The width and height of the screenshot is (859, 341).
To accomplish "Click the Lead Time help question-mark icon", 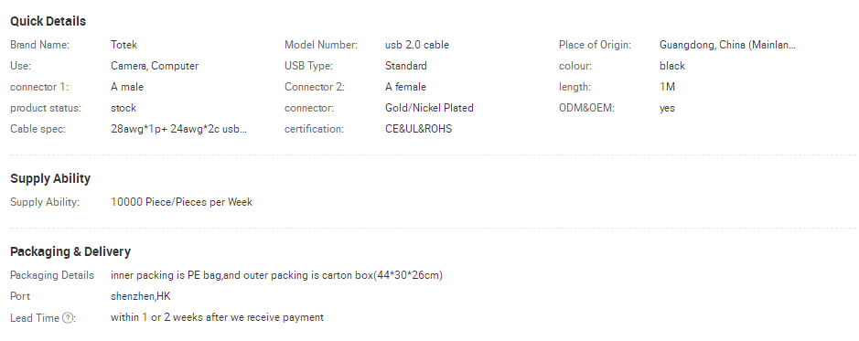I will (68, 318).
